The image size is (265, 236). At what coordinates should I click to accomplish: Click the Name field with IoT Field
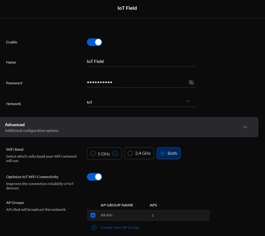click(x=141, y=62)
